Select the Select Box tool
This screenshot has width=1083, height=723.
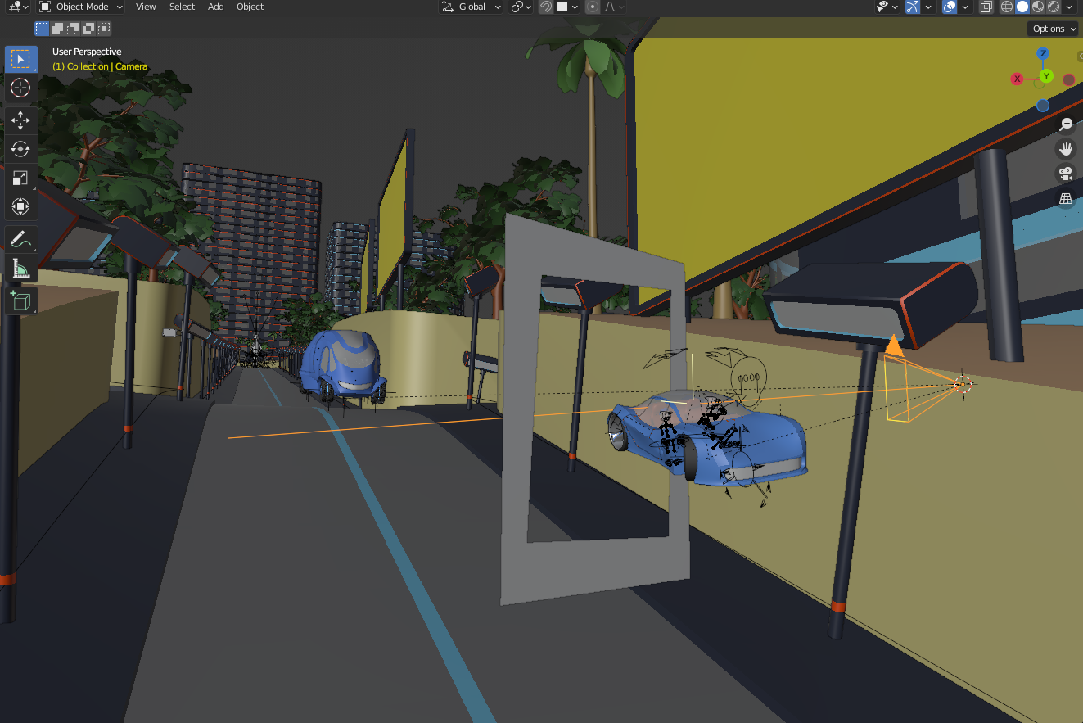(20, 59)
